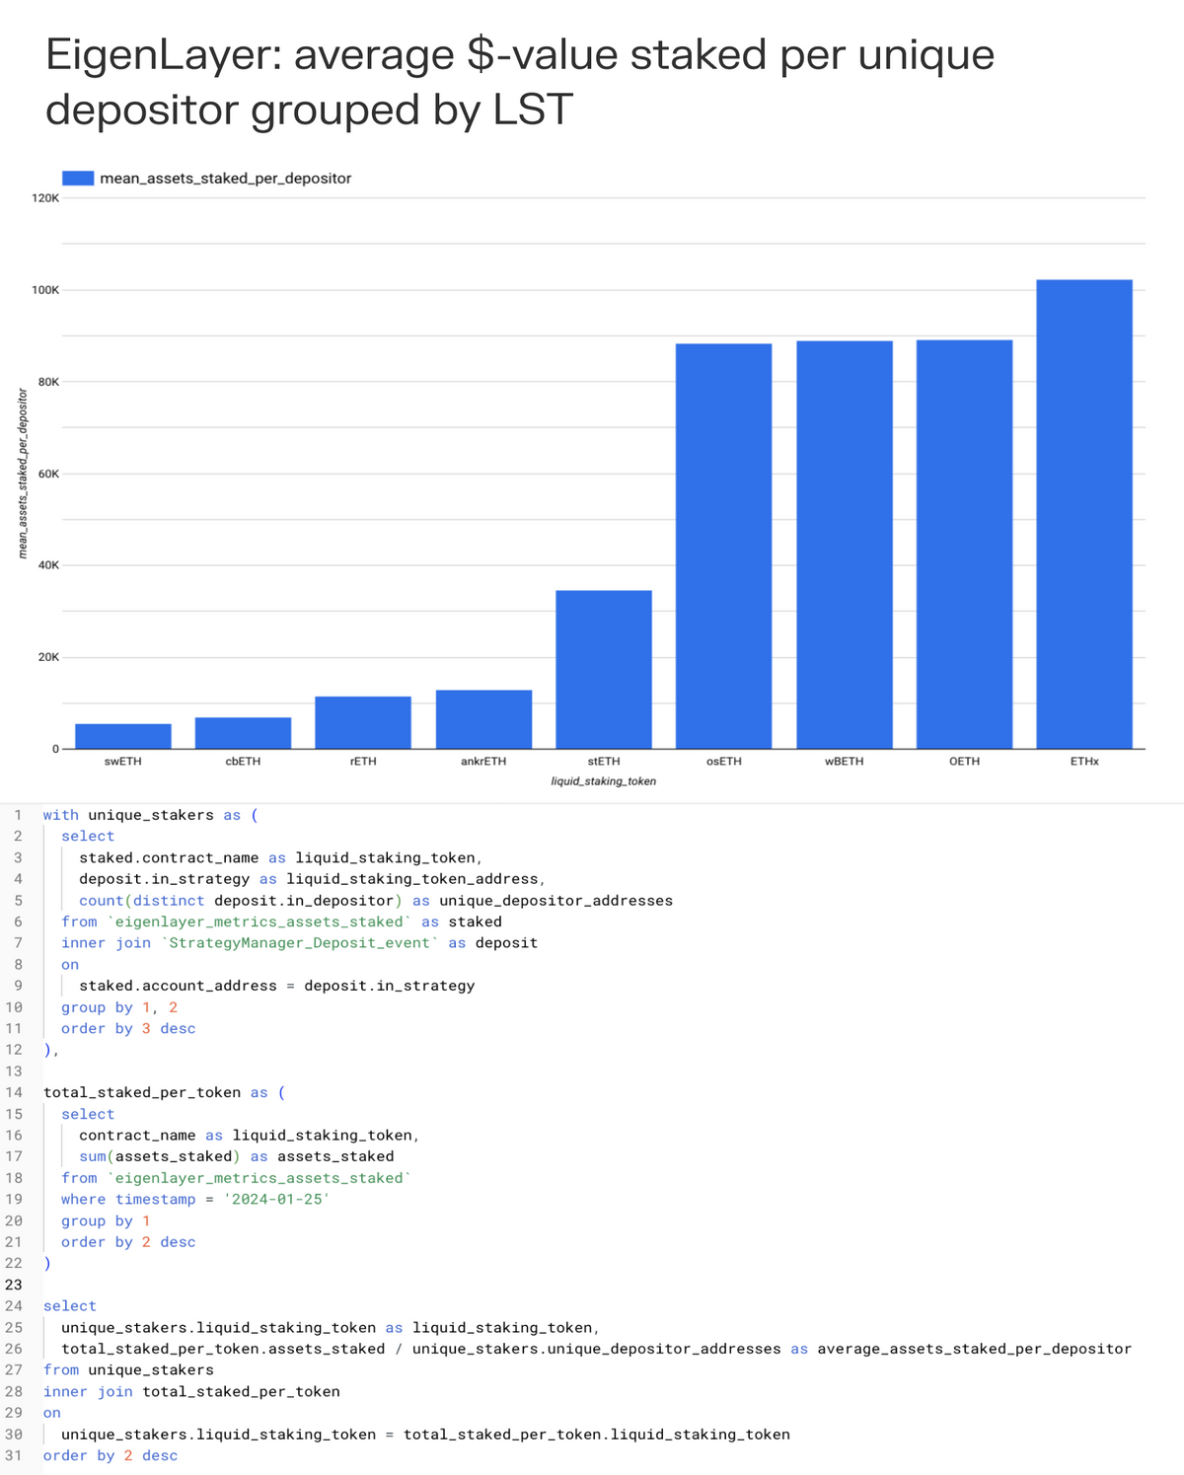The height and width of the screenshot is (1475, 1184).
Task: Select the wBETH bar in chart
Action: point(845,545)
